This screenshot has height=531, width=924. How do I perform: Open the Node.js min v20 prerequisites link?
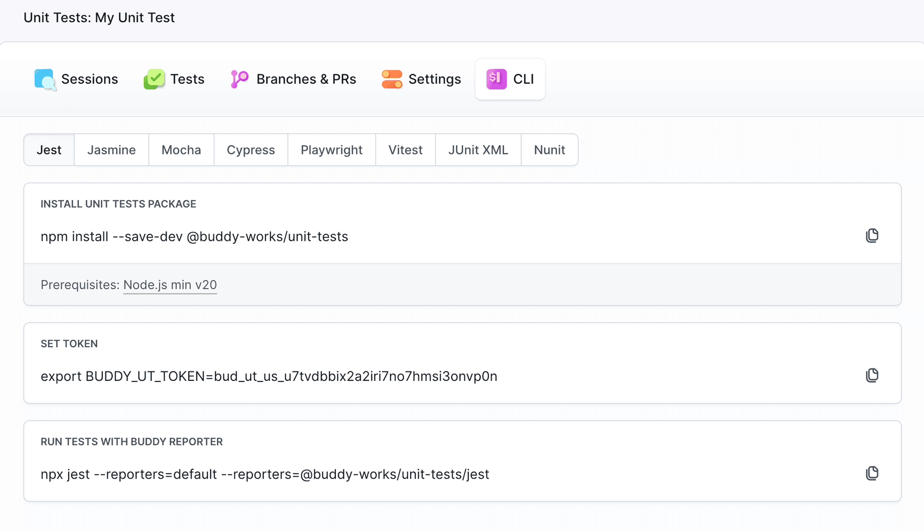click(x=170, y=285)
